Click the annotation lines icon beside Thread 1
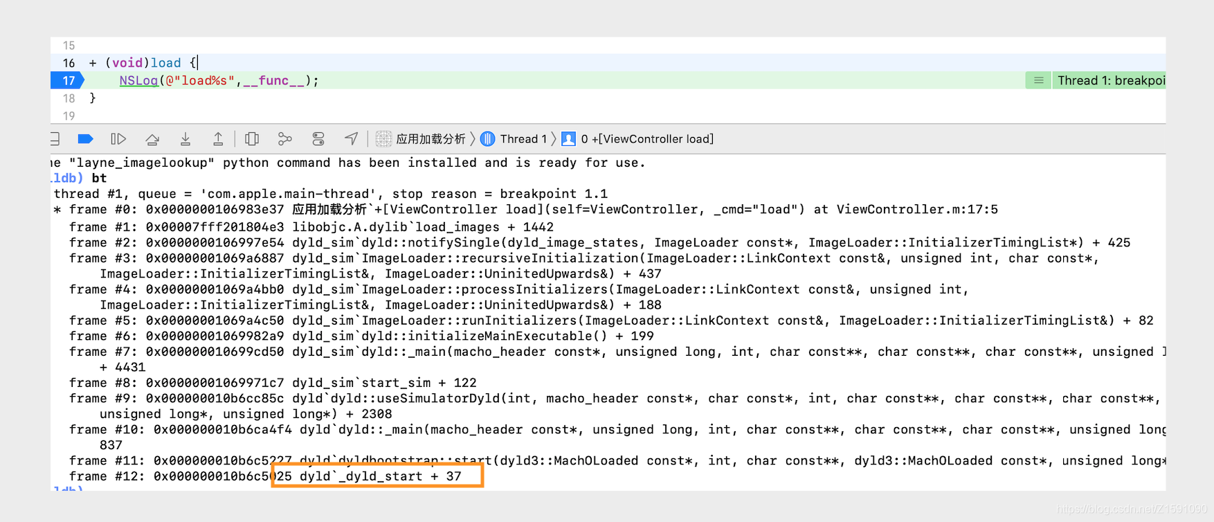Screen dimensions: 1214x522 tap(1038, 80)
